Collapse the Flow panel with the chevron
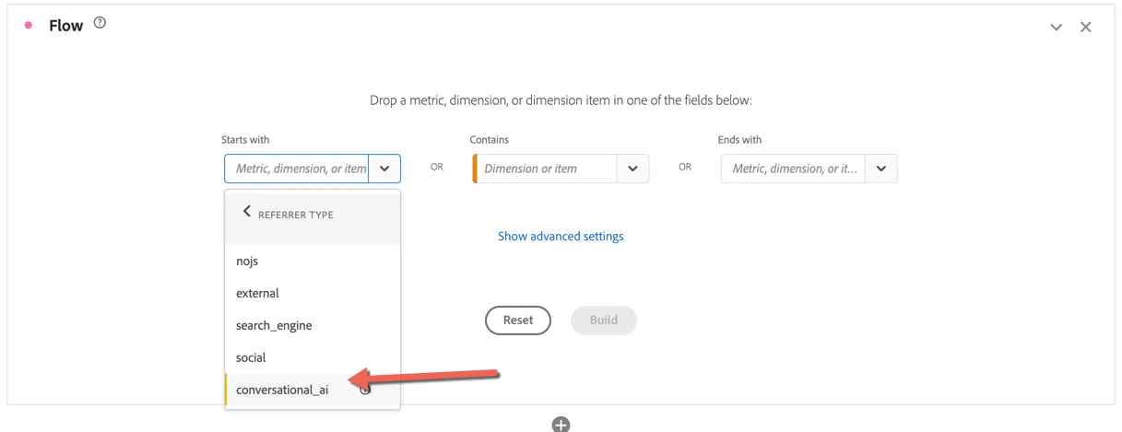The width and height of the screenshot is (1122, 432). [x=1057, y=28]
